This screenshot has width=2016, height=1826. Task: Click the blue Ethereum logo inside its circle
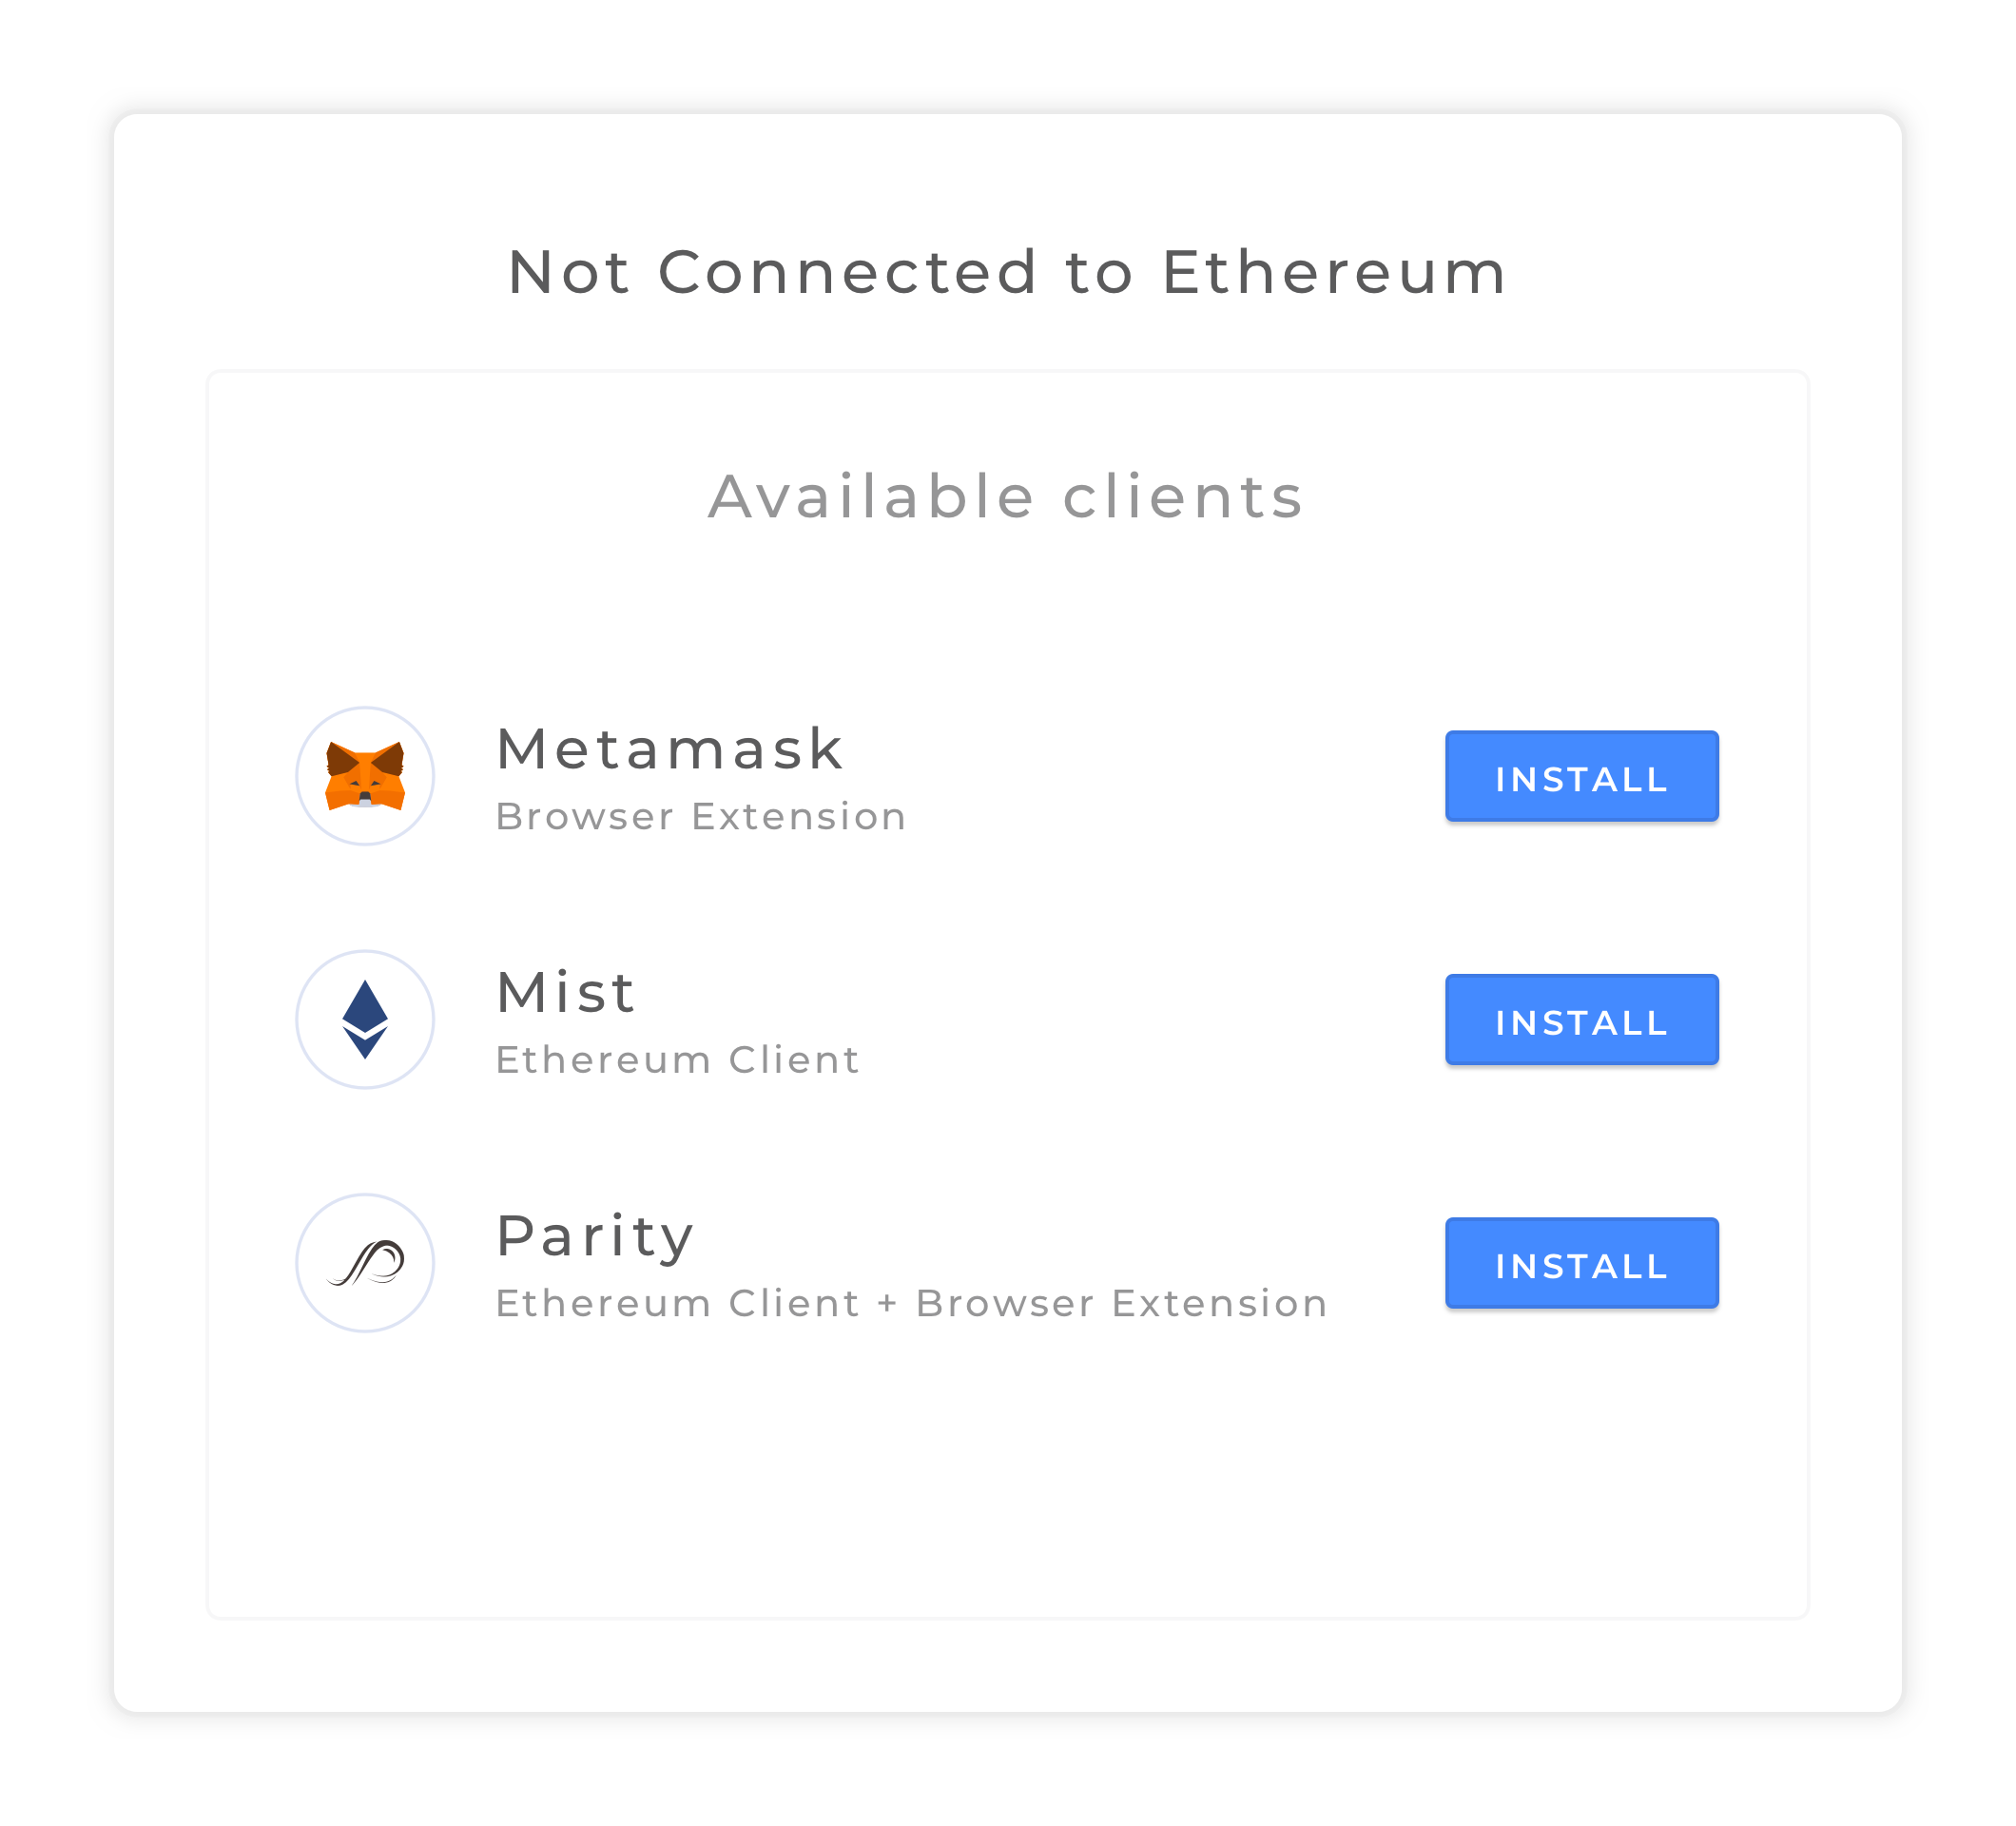(x=367, y=1020)
